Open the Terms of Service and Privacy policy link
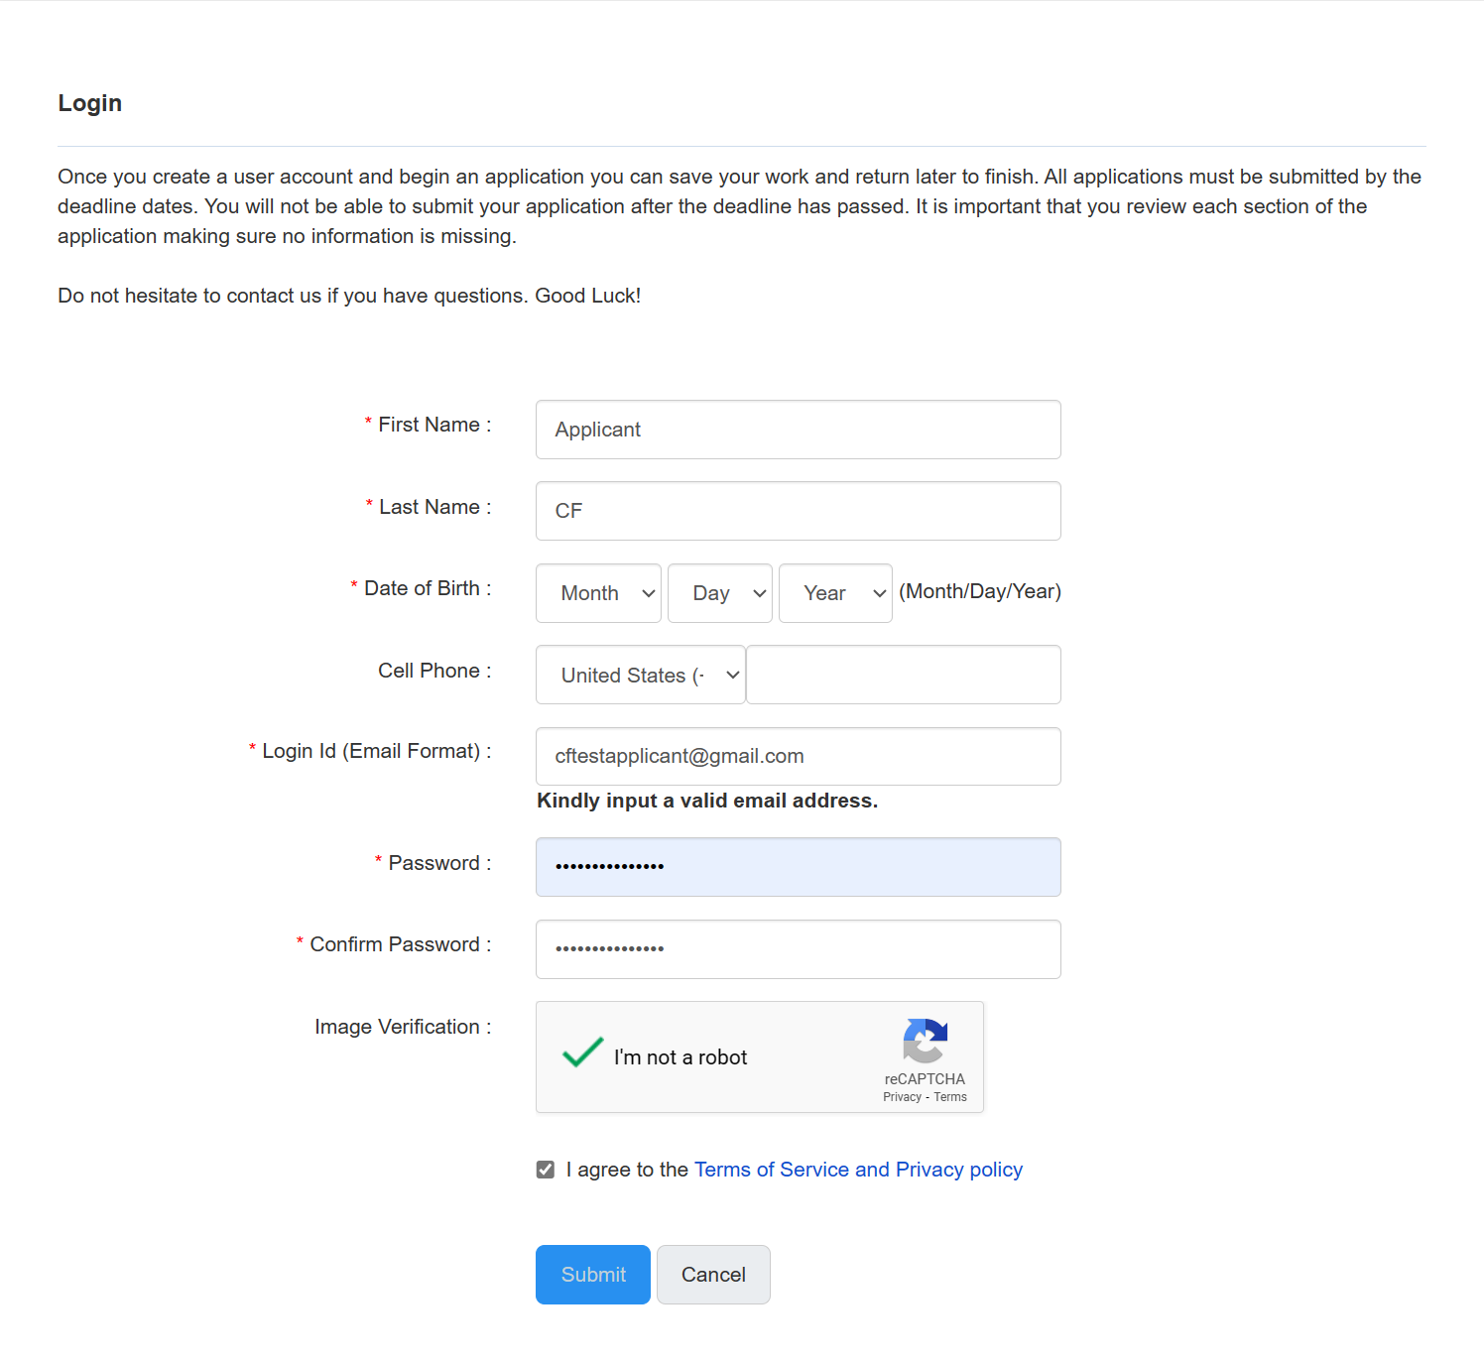The image size is (1484, 1363). pyautogui.click(x=857, y=1170)
